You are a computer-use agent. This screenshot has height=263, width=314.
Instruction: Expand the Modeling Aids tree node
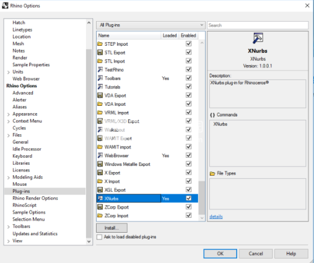click(9, 178)
